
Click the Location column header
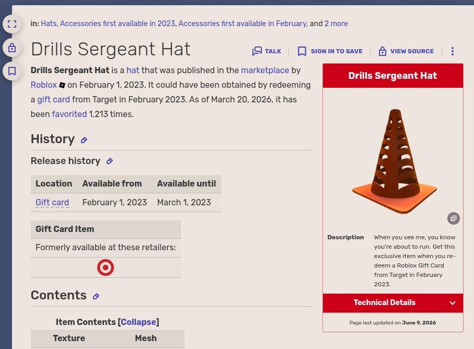click(x=54, y=184)
